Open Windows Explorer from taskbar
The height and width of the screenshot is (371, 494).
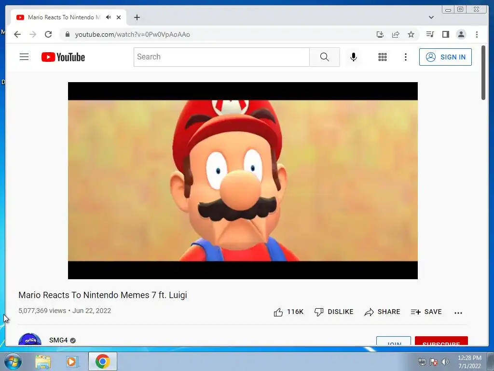click(43, 361)
